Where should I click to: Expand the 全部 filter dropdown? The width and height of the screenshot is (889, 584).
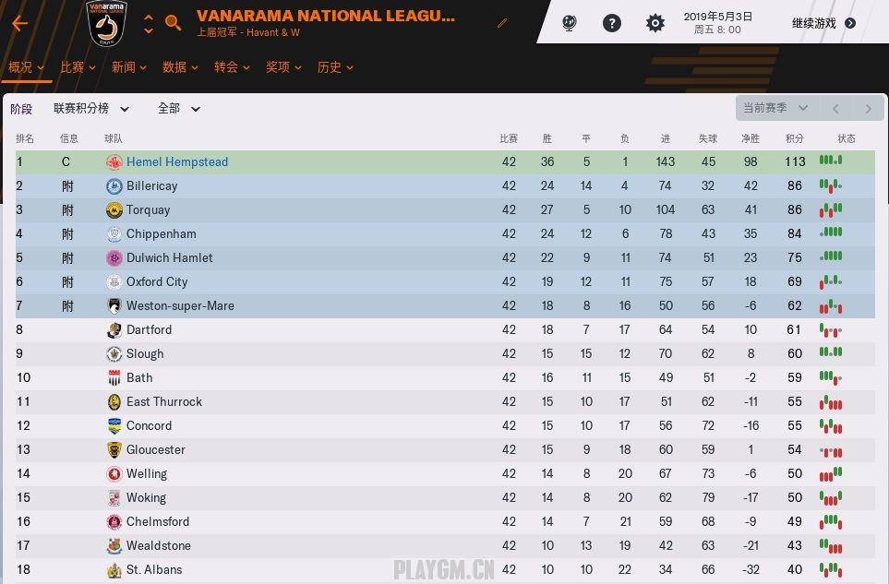click(178, 108)
